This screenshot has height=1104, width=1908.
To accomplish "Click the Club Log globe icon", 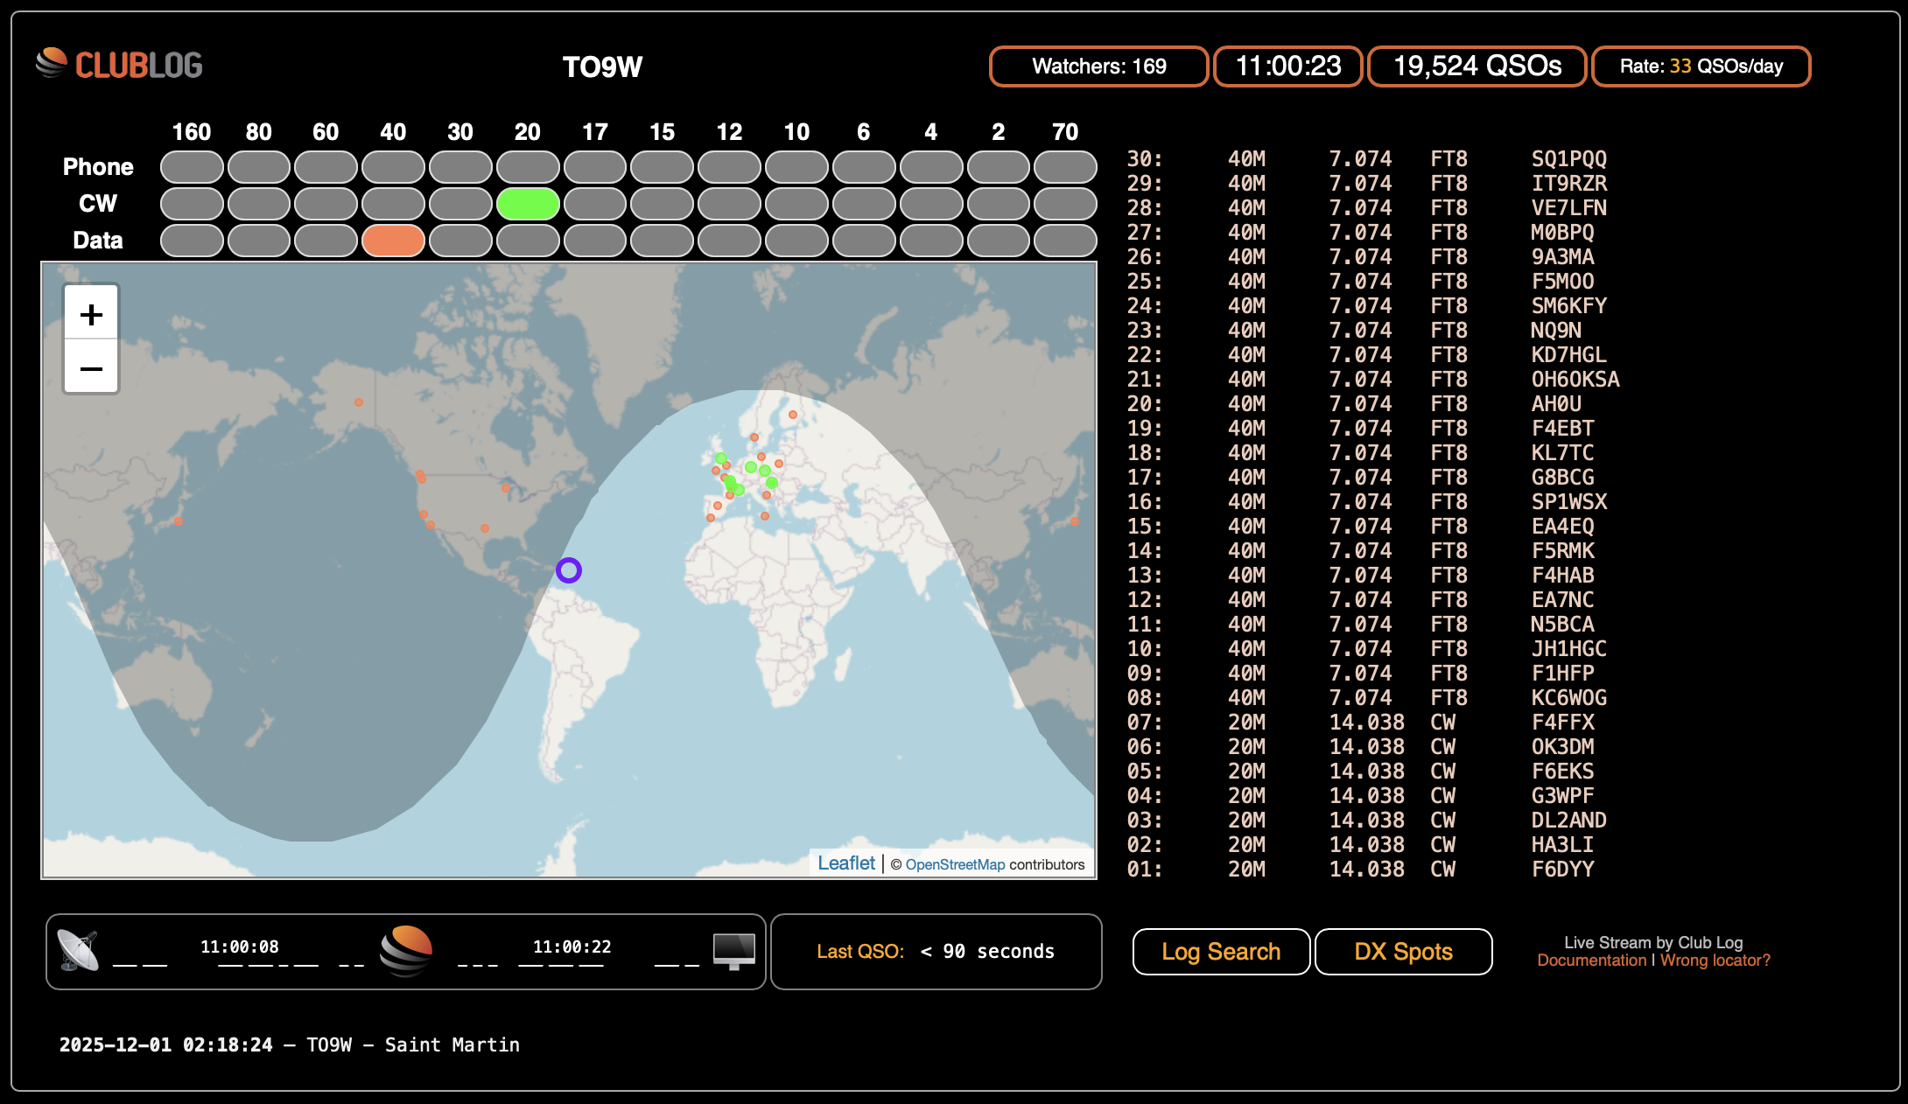I will pos(407,951).
